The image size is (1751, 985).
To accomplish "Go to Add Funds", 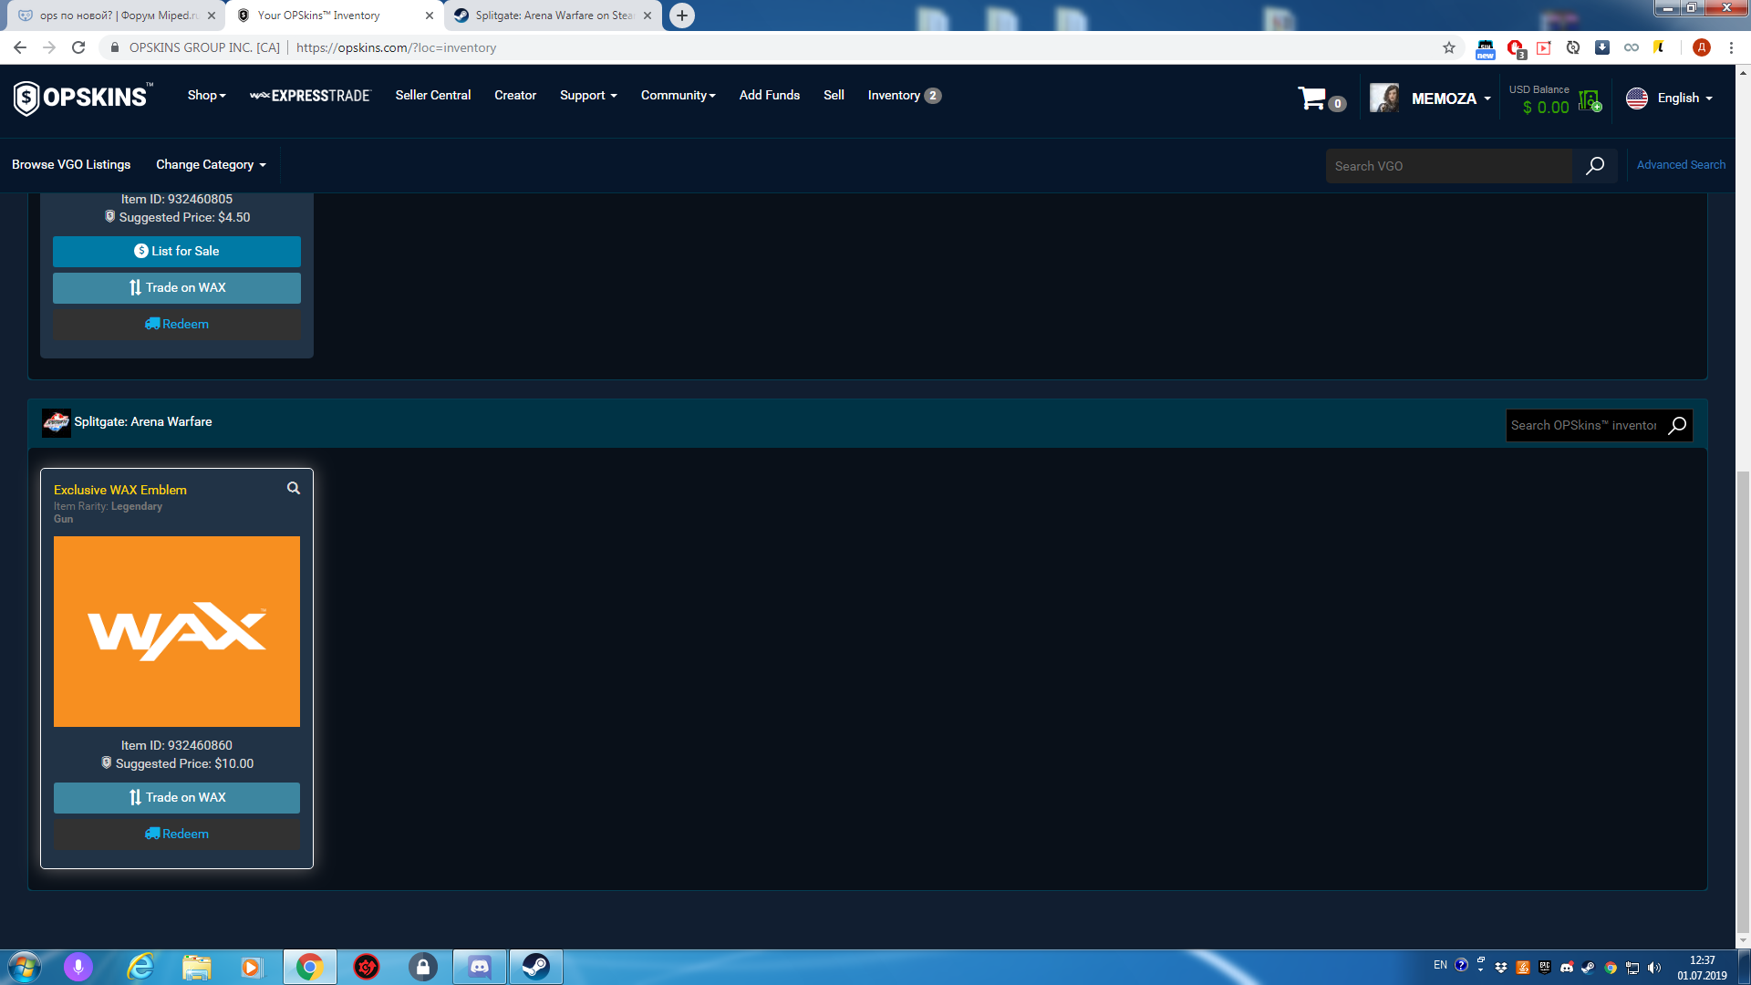I will click(x=770, y=96).
